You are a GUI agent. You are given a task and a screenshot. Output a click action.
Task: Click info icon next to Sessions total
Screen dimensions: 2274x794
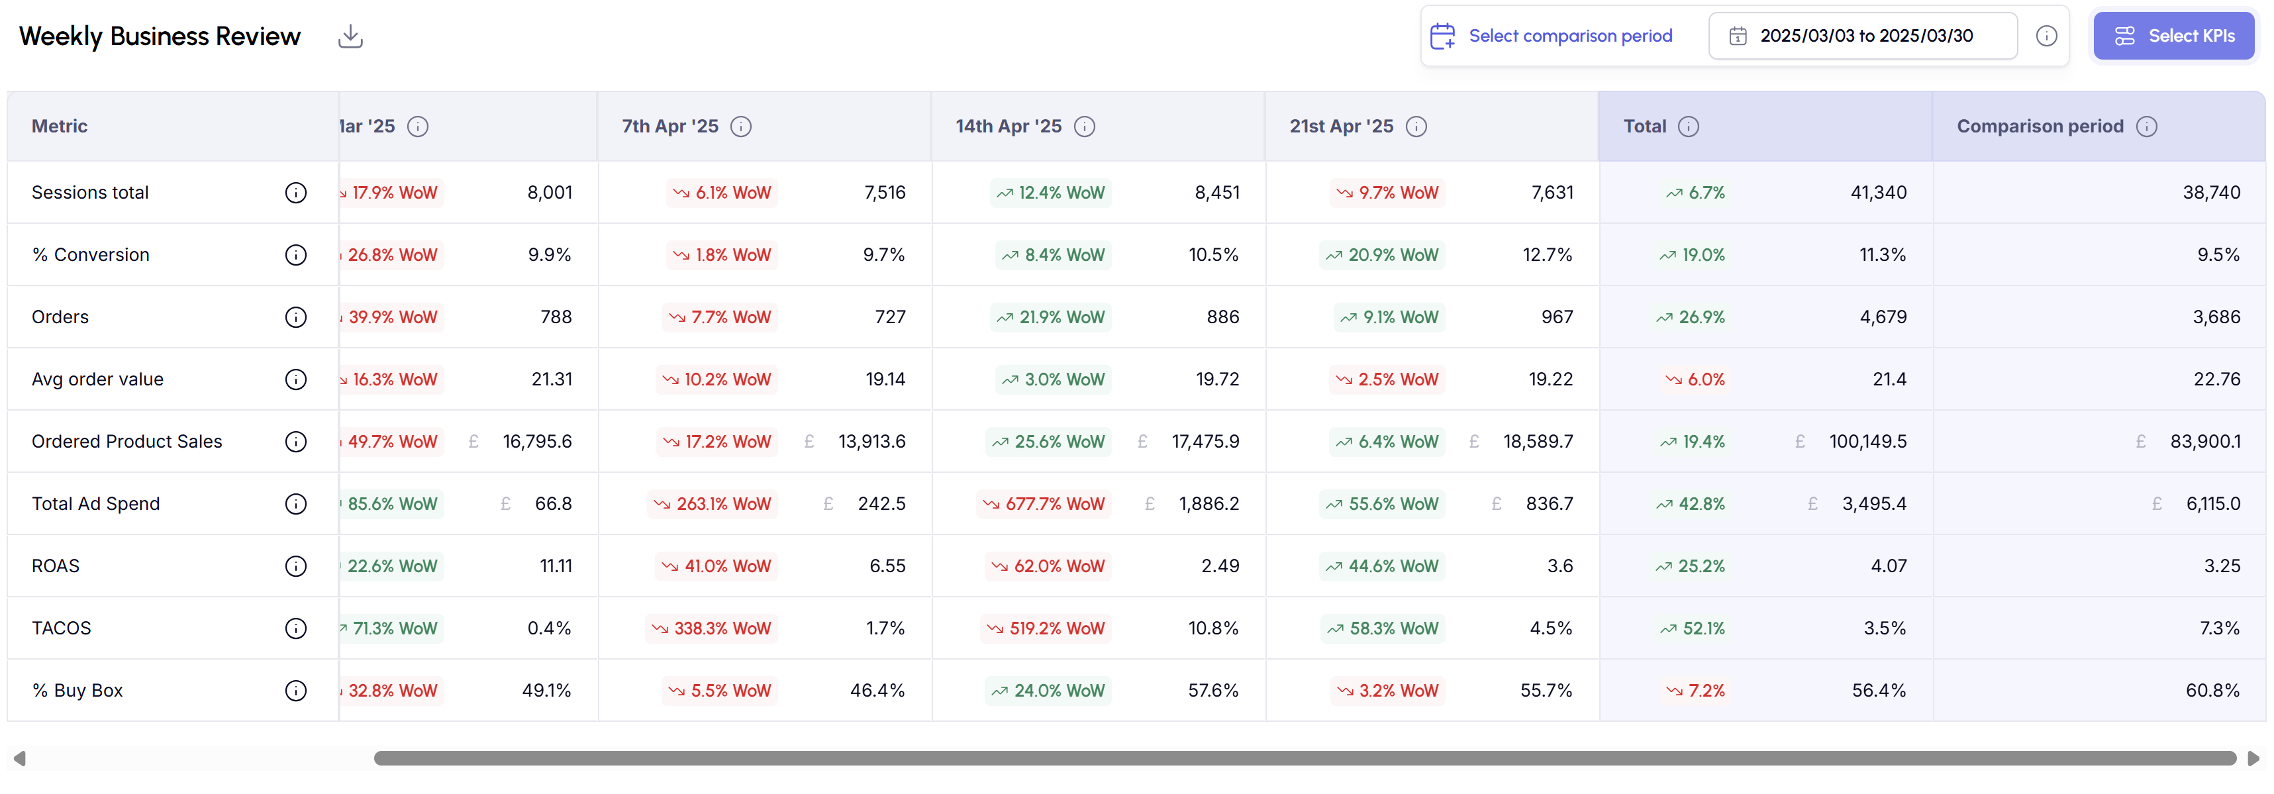pos(296,193)
